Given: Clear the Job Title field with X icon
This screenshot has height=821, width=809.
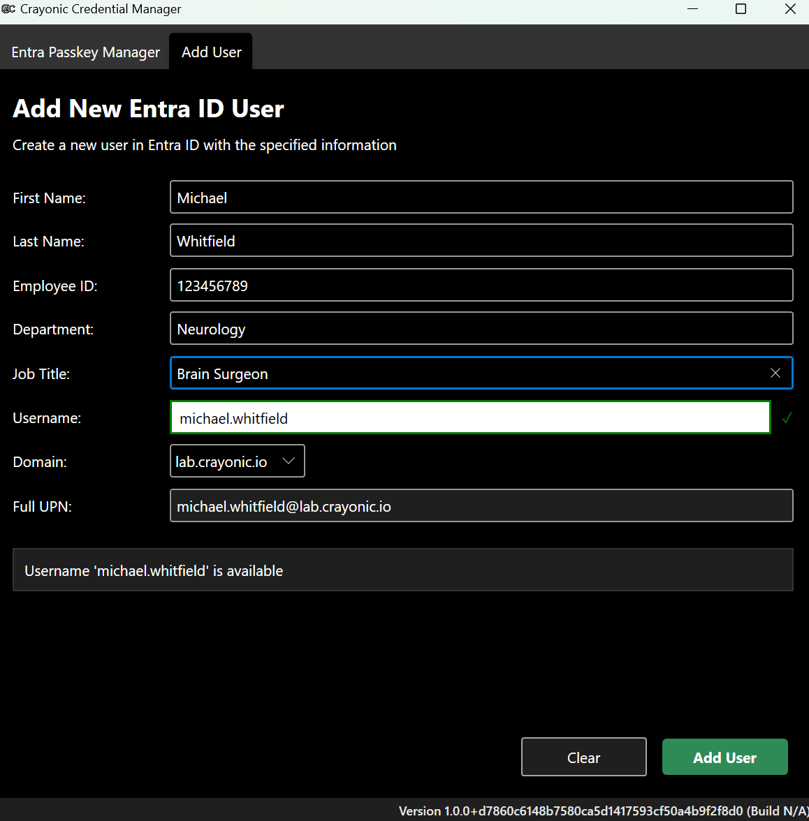Looking at the screenshot, I should pyautogui.click(x=775, y=373).
